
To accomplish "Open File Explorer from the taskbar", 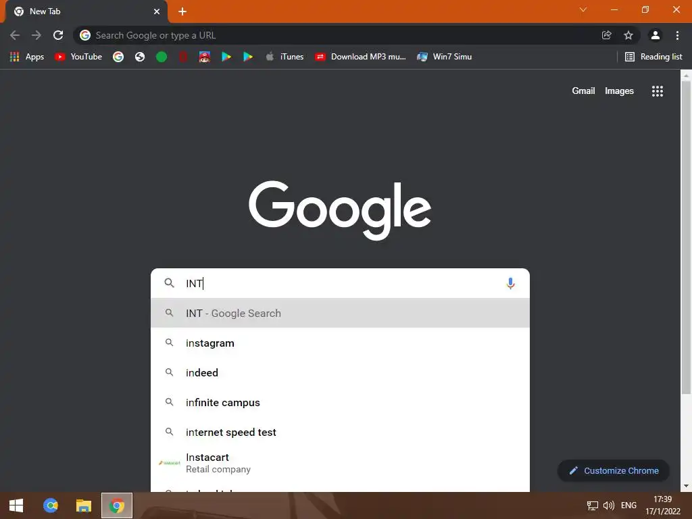I will click(x=84, y=505).
